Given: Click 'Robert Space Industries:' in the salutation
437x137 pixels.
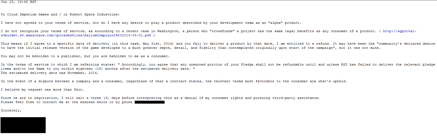Looking at the screenshot, I should point(95,14).
